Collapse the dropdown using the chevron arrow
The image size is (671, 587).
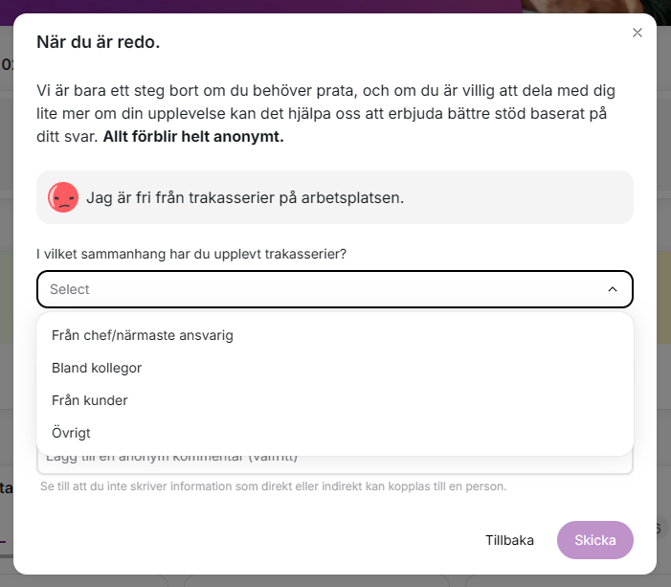[x=613, y=289]
